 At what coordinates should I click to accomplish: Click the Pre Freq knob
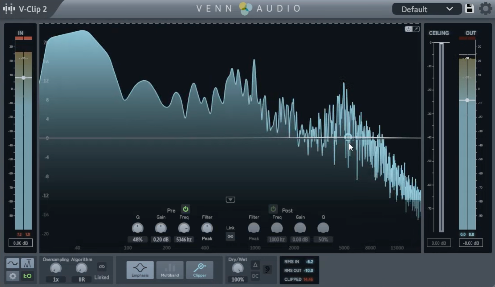(x=184, y=228)
